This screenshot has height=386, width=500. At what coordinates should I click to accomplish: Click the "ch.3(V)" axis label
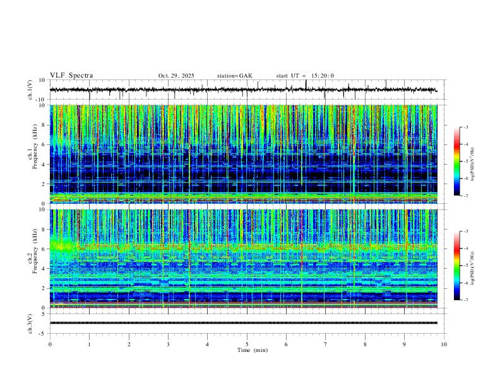pyautogui.click(x=30, y=324)
